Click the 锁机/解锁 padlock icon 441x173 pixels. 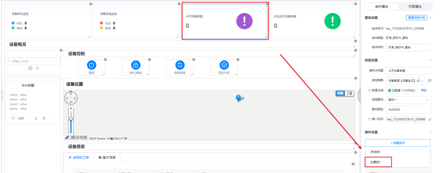pyautogui.click(x=136, y=65)
